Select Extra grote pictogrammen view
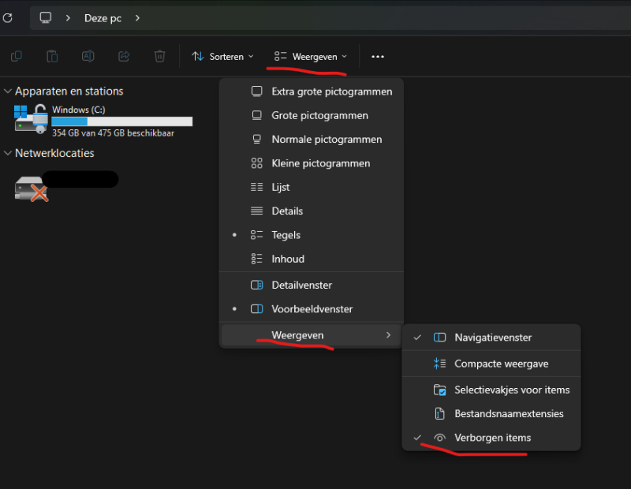The height and width of the screenshot is (489, 631). [x=331, y=91]
